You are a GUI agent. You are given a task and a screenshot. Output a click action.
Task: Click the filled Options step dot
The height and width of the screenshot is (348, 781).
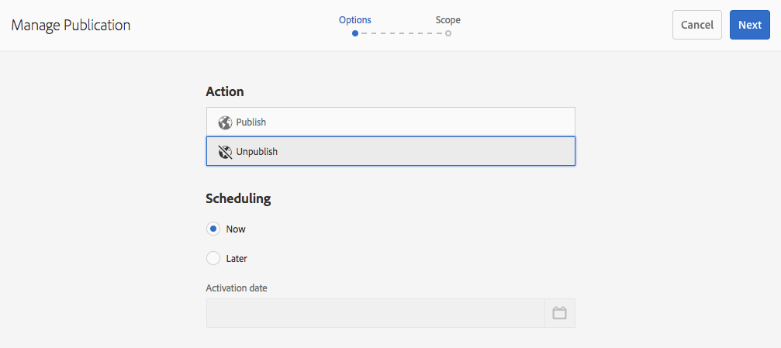pyautogui.click(x=354, y=33)
